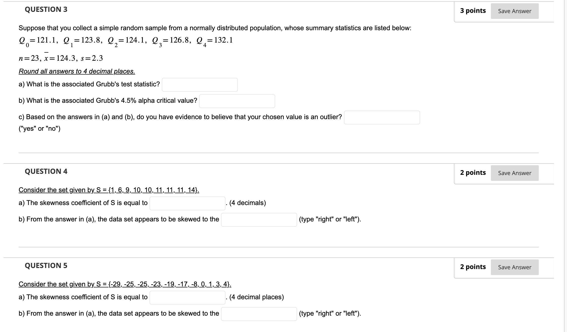
Task: Click the Grubb's test statistic answer box
Action: (x=200, y=85)
